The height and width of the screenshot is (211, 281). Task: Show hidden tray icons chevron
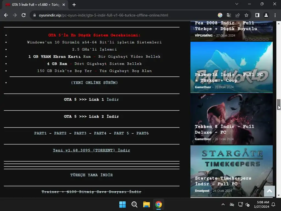point(223,204)
